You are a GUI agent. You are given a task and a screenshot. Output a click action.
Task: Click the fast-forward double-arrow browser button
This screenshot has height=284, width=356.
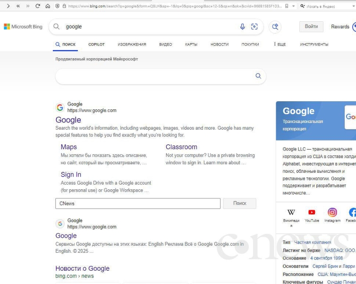[x=28, y=6]
